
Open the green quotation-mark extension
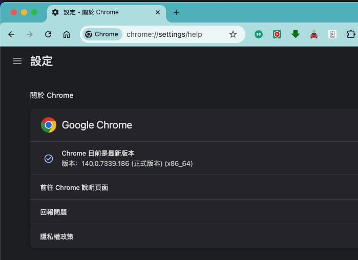(x=259, y=34)
